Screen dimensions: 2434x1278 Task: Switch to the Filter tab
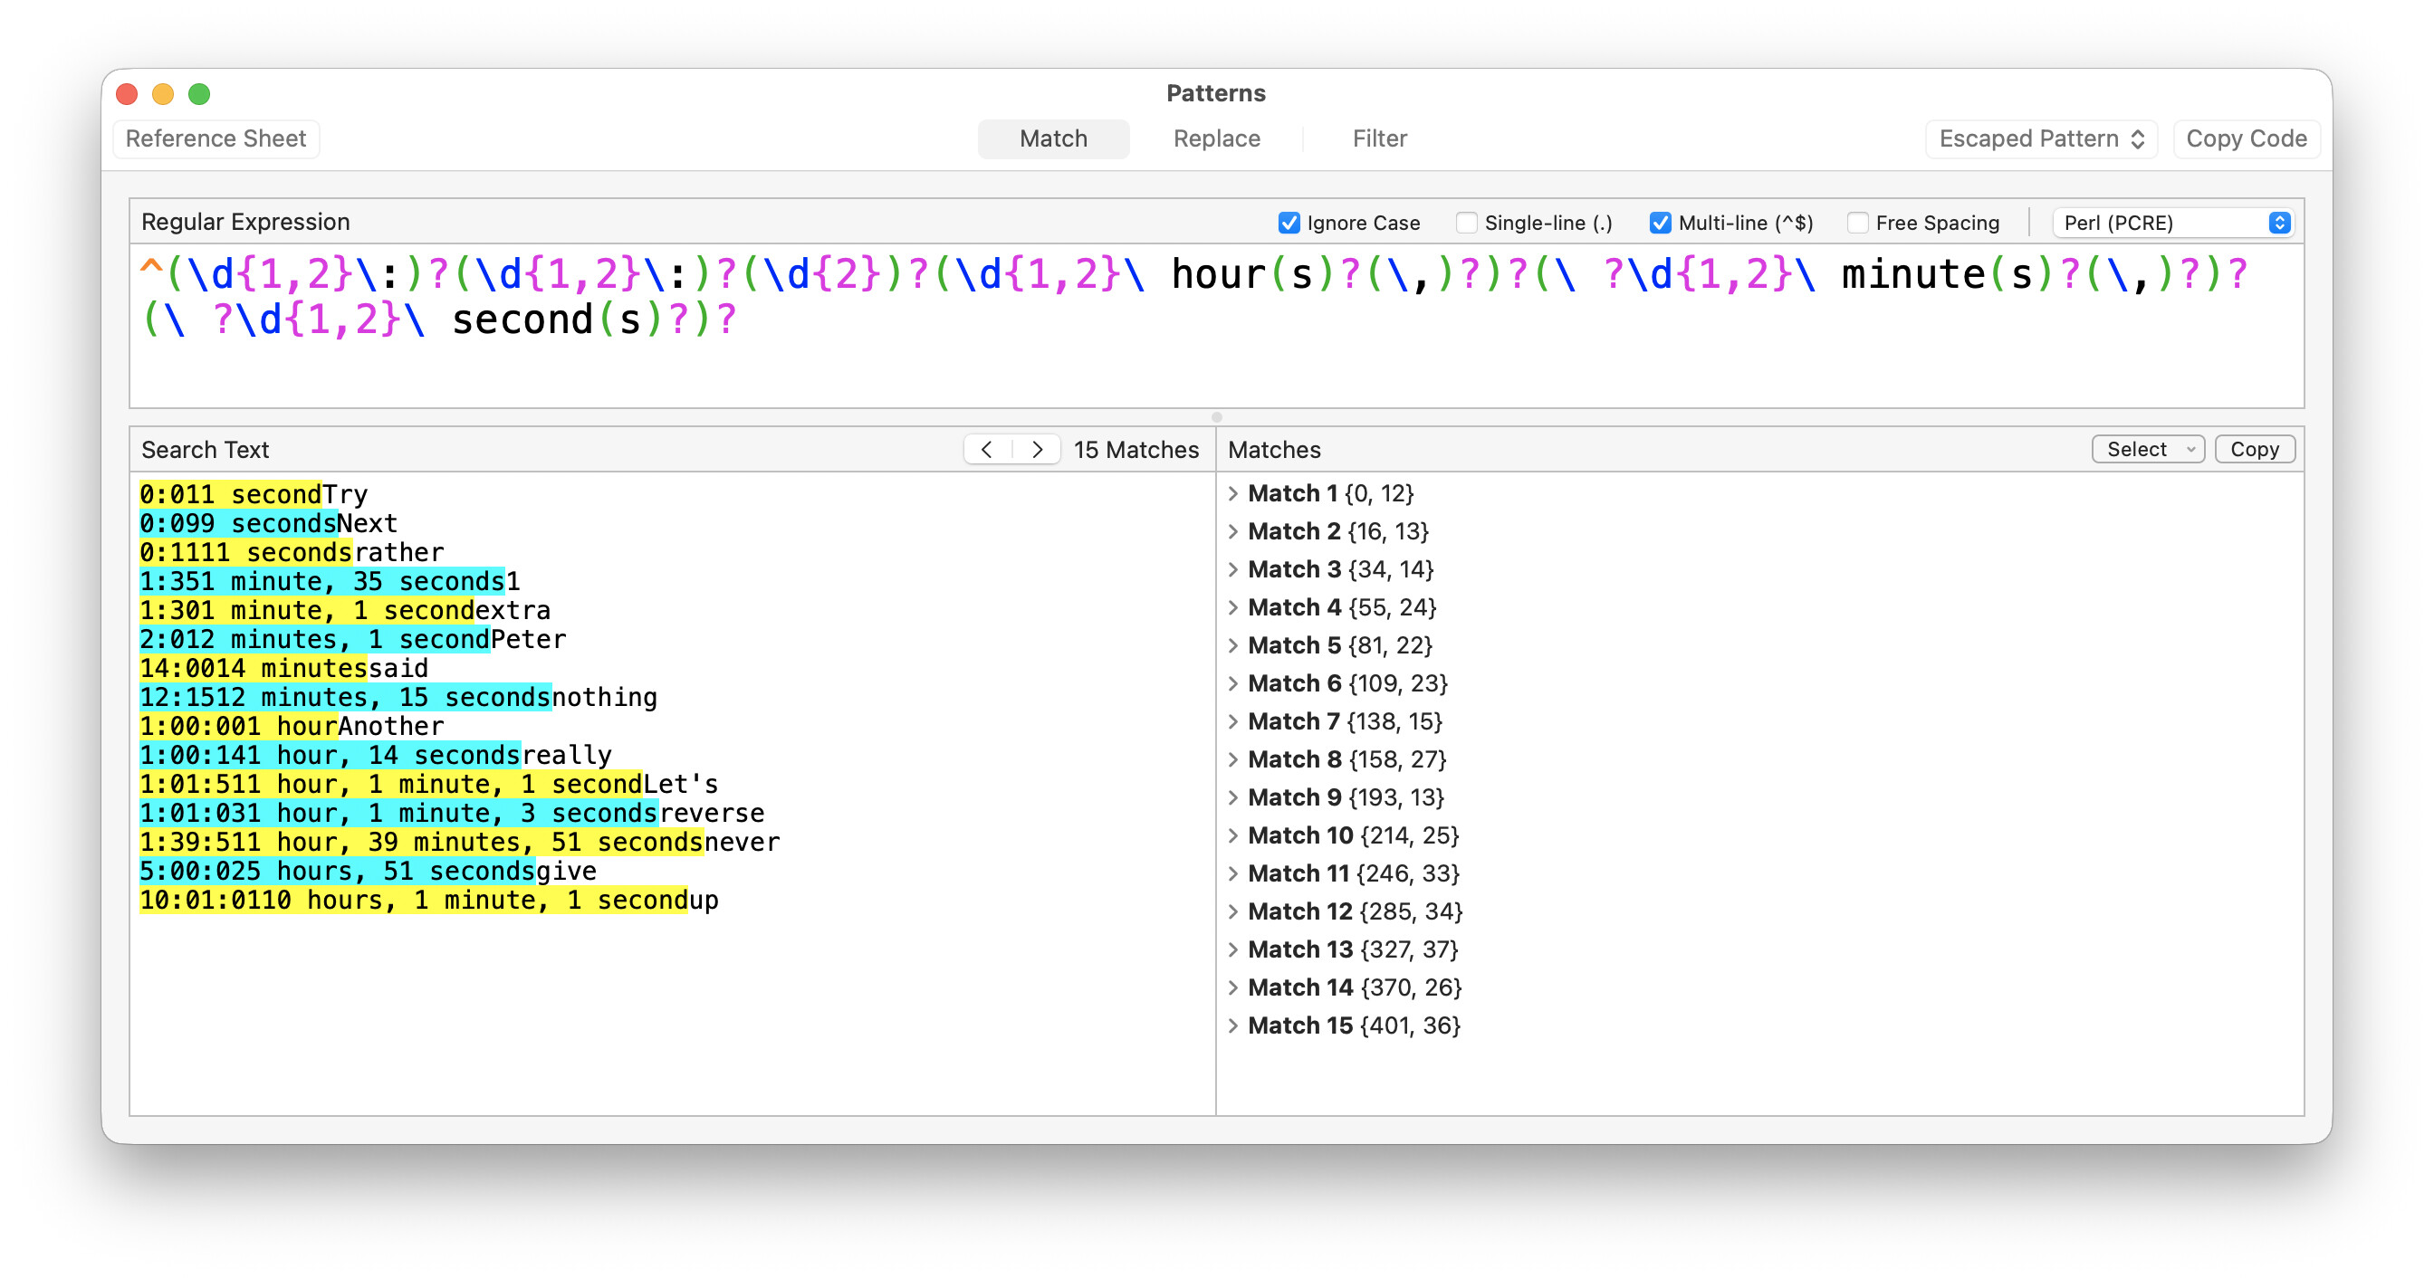click(x=1378, y=138)
